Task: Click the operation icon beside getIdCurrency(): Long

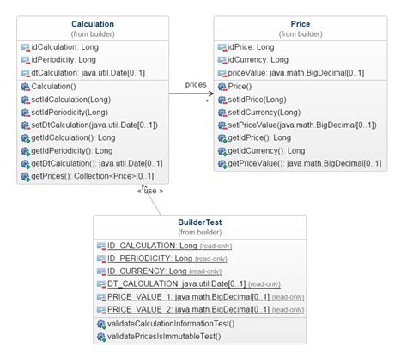Action: pyautogui.click(x=222, y=151)
